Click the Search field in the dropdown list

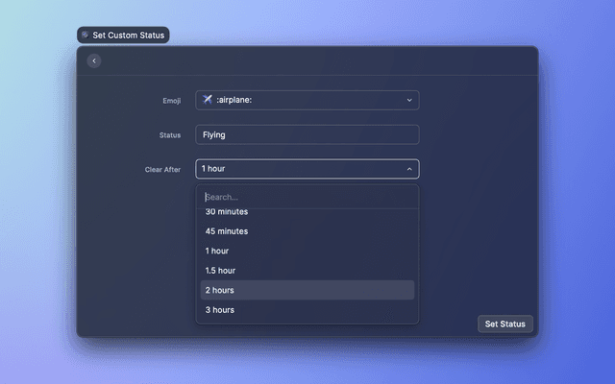[x=307, y=197]
